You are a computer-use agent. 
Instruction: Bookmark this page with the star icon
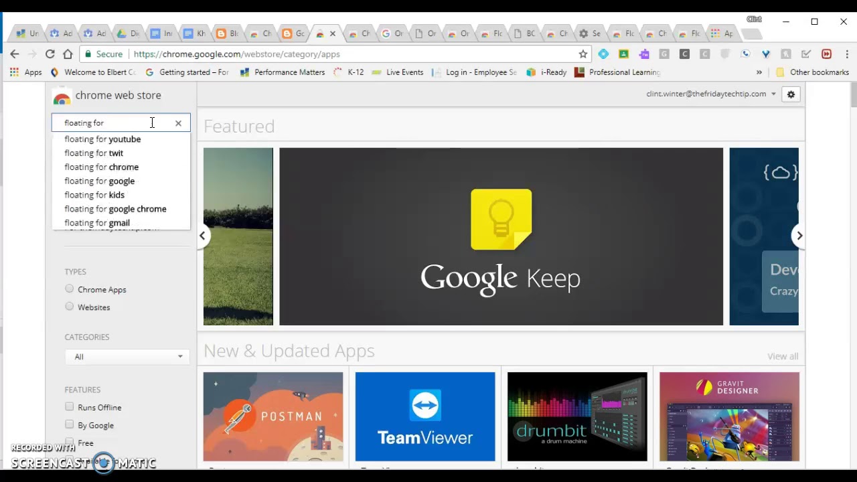pyautogui.click(x=583, y=54)
